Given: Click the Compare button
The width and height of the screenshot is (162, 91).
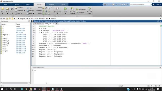Looking at the screenshot, I should pos(19,11).
